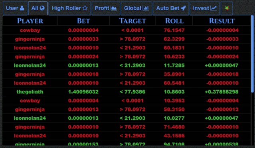255x148 pixels.
Task: Click the Bet column header
Action: (x=83, y=21)
